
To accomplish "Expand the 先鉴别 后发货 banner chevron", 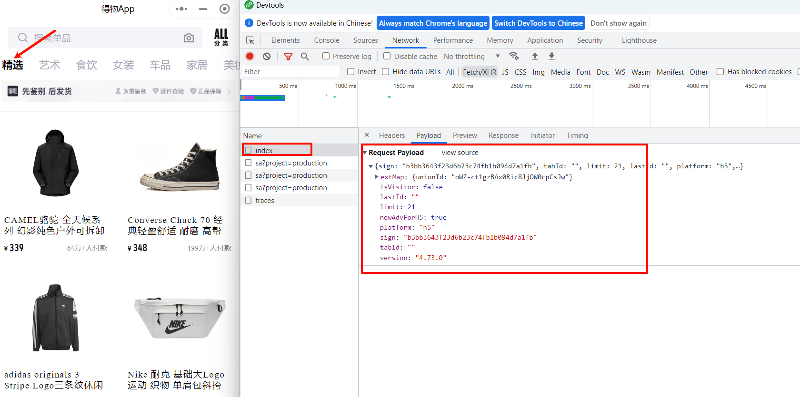I will [230, 91].
